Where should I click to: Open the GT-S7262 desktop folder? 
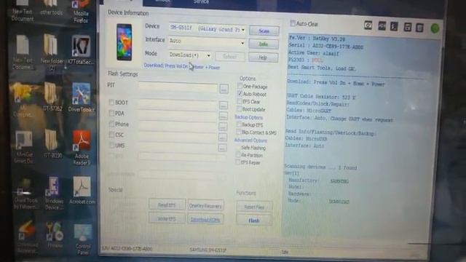click(x=52, y=97)
